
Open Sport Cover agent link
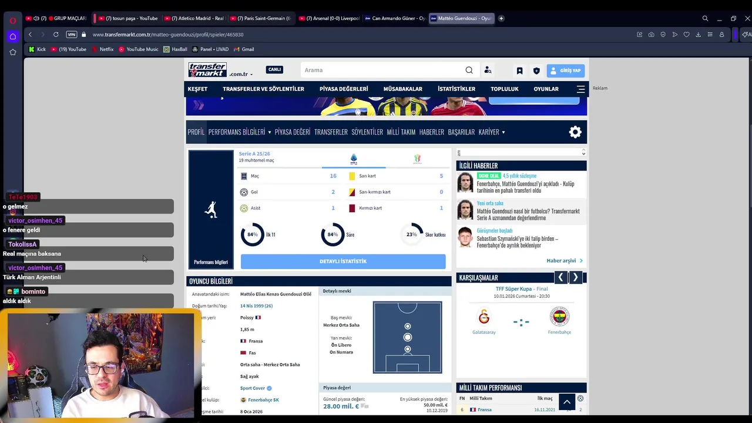[253, 388]
